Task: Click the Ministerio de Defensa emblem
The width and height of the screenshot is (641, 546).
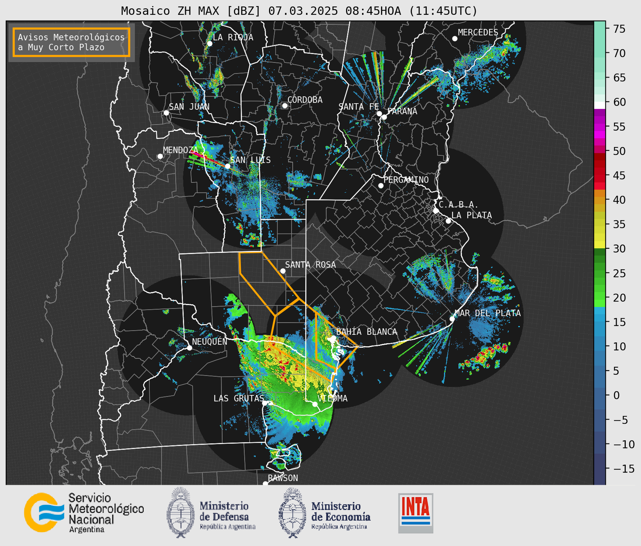Action: [180, 513]
